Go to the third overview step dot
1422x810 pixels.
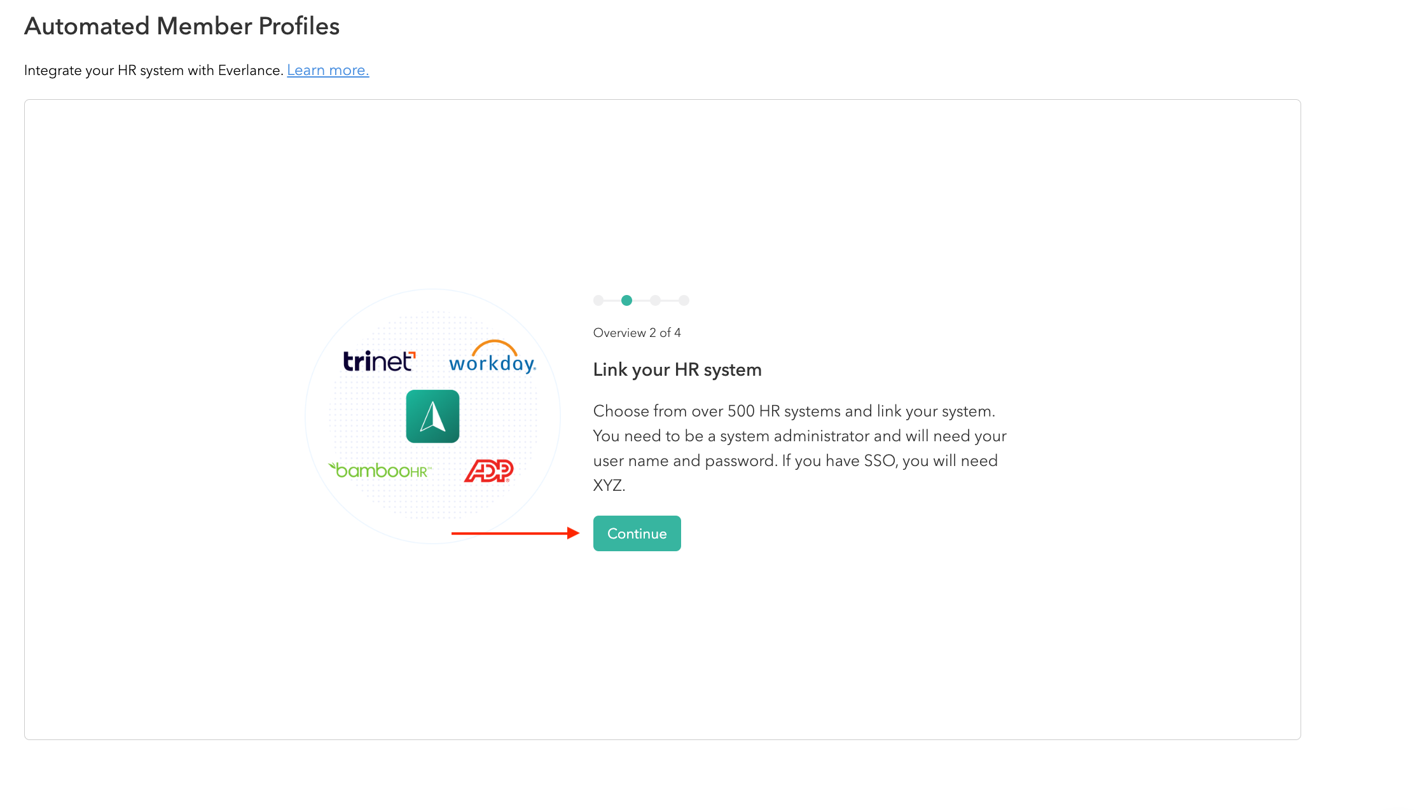pyautogui.click(x=655, y=301)
